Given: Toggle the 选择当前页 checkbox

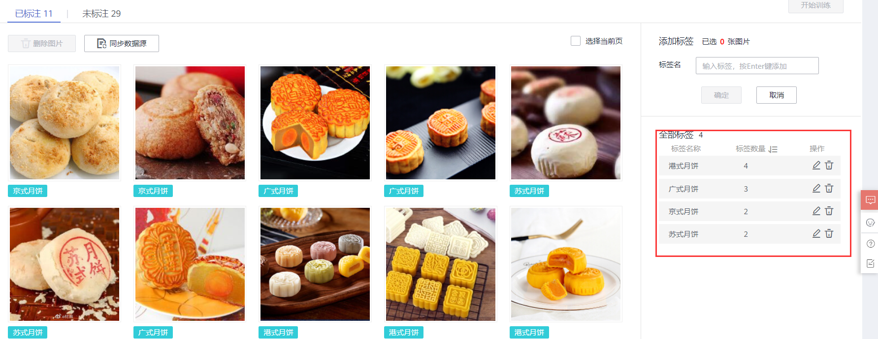Looking at the screenshot, I should click(575, 41).
